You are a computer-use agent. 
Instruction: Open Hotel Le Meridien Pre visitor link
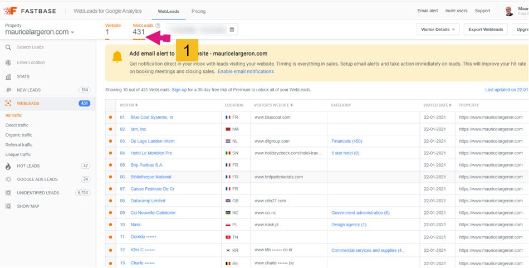pos(151,153)
